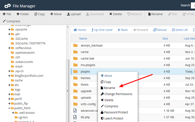Expand the .opcache tree folder

pyautogui.click(x=9, y=30)
